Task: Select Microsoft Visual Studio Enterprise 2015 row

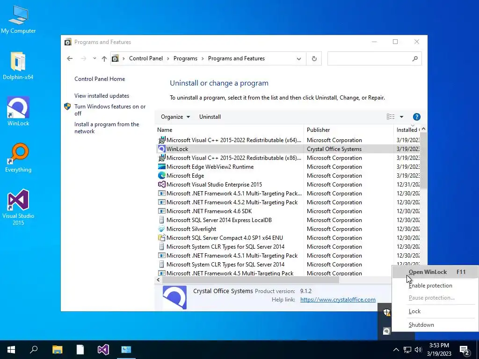Action: 288,184
